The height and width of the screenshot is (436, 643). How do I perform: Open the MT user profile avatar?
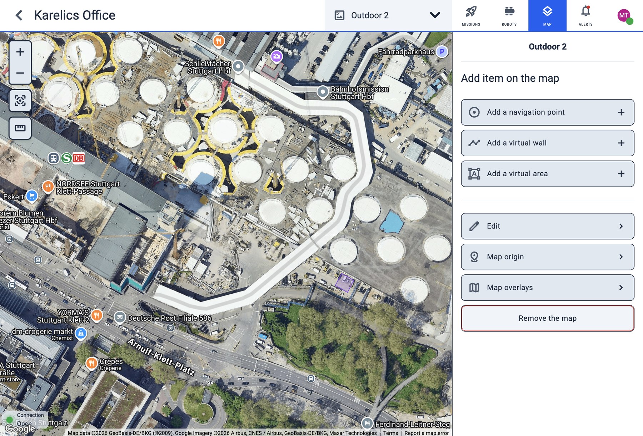point(624,15)
